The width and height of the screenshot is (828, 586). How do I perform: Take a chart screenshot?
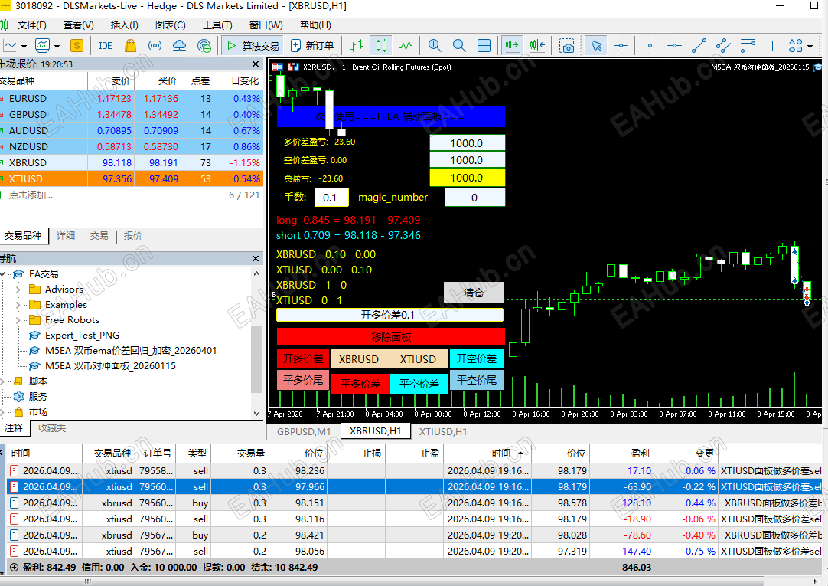tap(566, 46)
